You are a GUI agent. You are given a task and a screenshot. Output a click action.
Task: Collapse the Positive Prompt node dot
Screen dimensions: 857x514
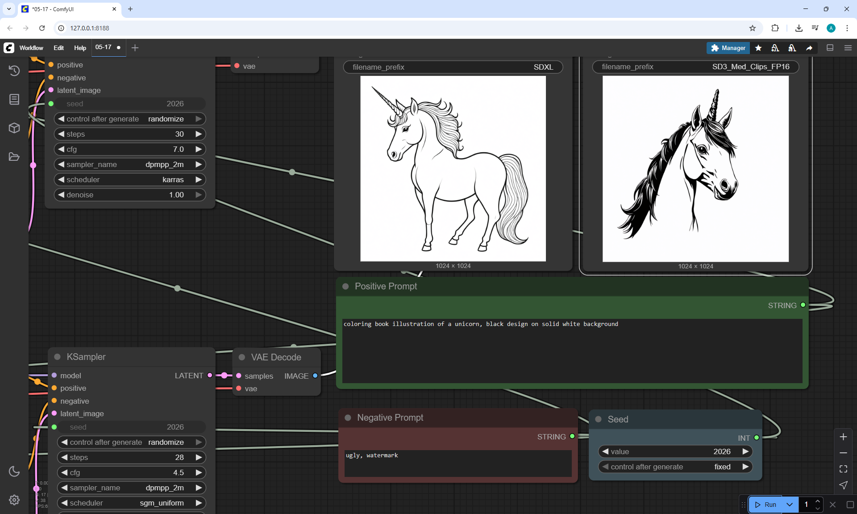[345, 286]
